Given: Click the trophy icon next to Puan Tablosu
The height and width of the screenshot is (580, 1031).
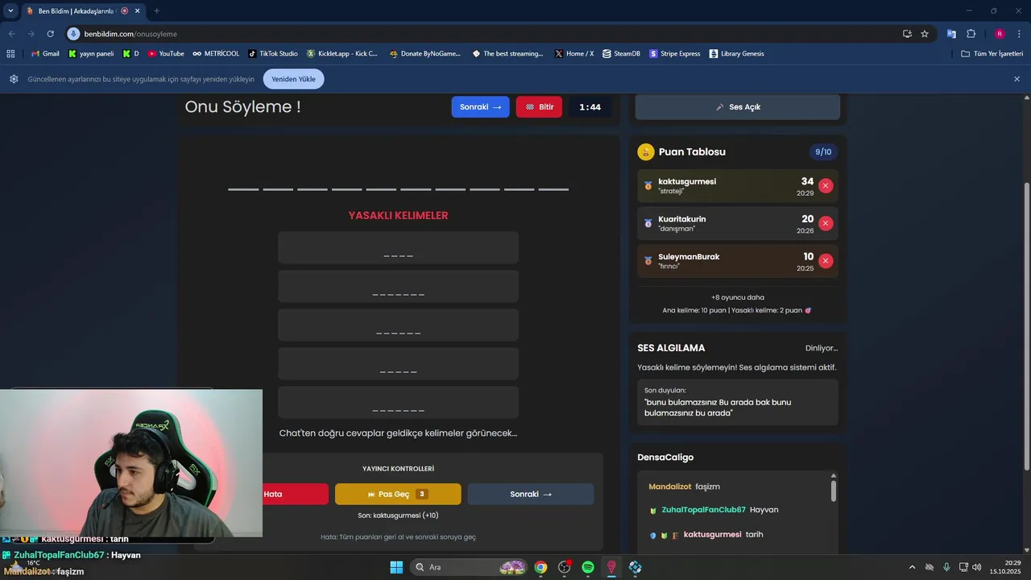Looking at the screenshot, I should click(x=646, y=152).
